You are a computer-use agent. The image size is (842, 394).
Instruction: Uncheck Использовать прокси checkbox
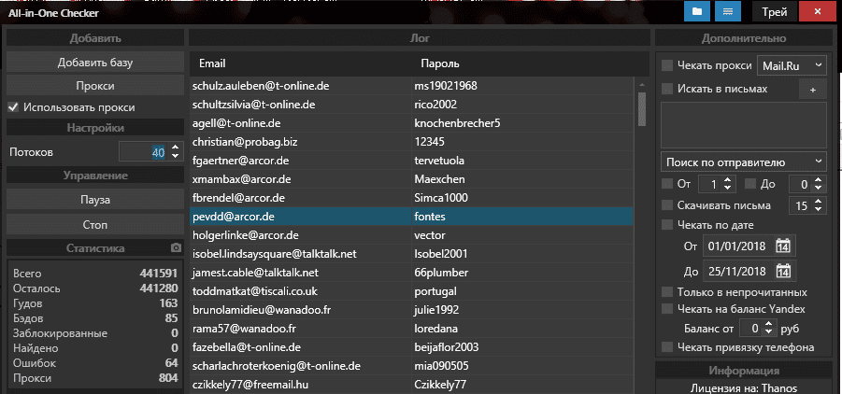[13, 107]
